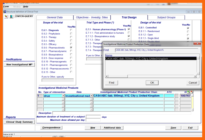205x140 pixels.
Task: Click red X delete-row icon next to ID
Action: click(x=192, y=92)
